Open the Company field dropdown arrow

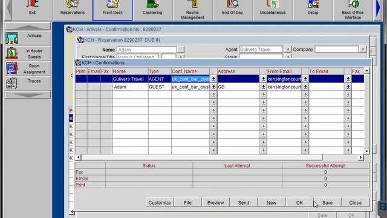click(363, 49)
